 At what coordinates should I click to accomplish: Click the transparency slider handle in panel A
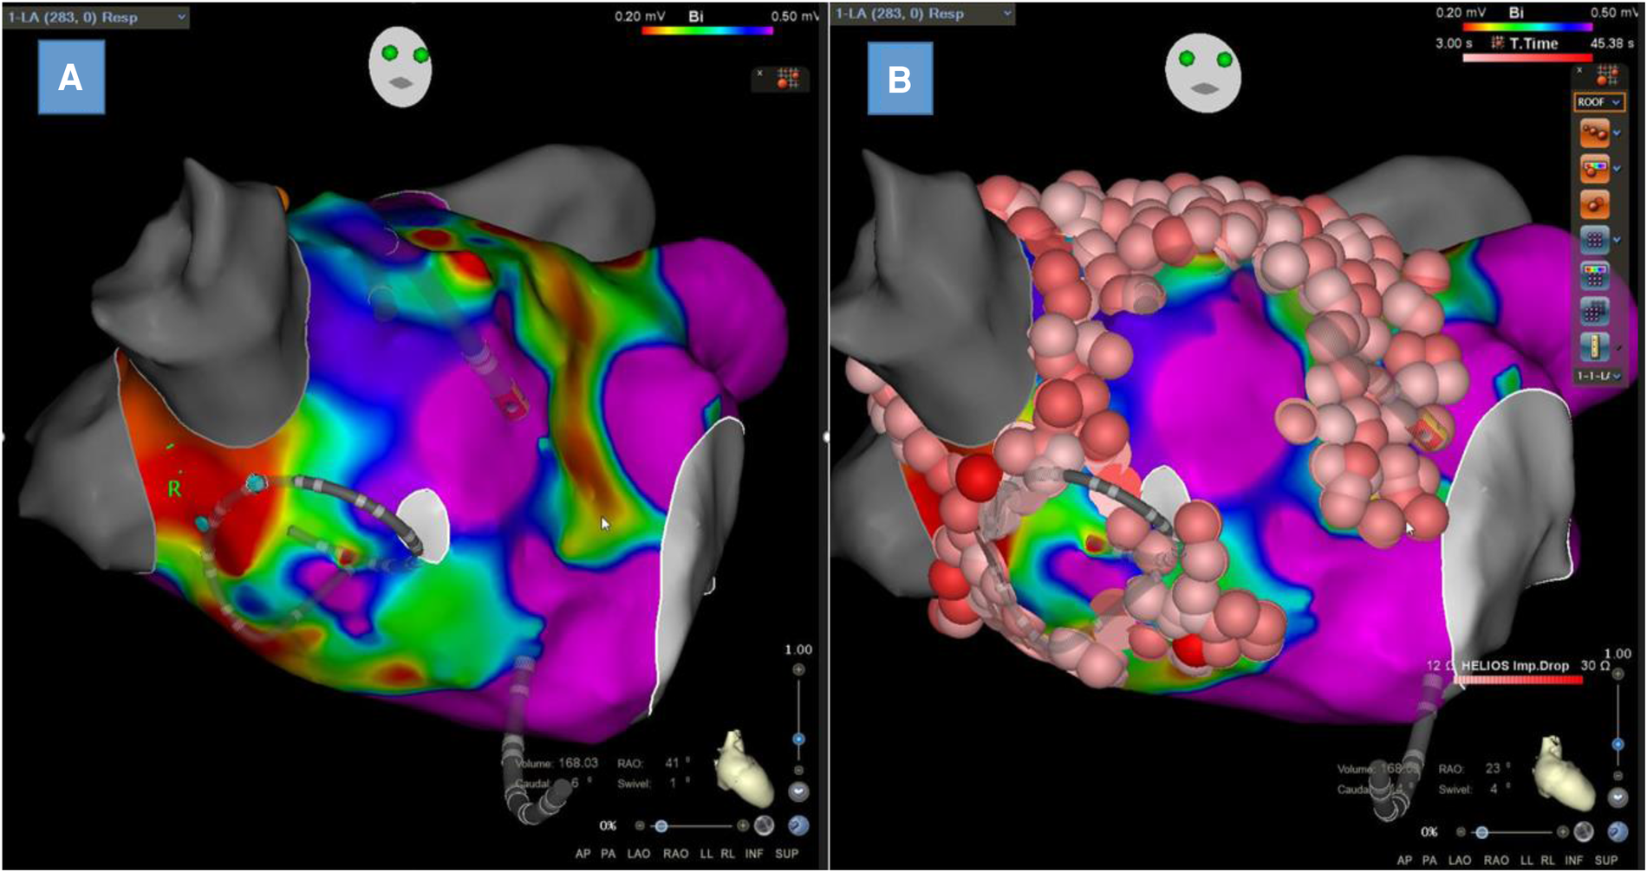pos(661,826)
